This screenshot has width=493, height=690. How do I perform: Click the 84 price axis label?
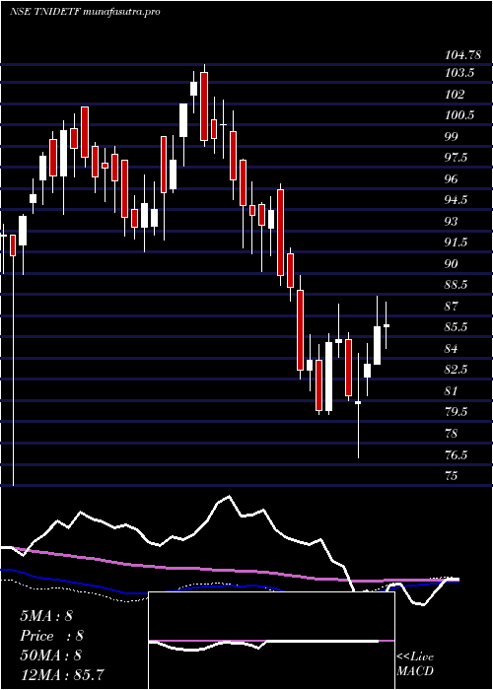[452, 348]
